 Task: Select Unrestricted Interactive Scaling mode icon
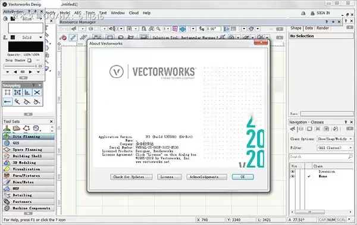pyautogui.click(x=83, y=37)
